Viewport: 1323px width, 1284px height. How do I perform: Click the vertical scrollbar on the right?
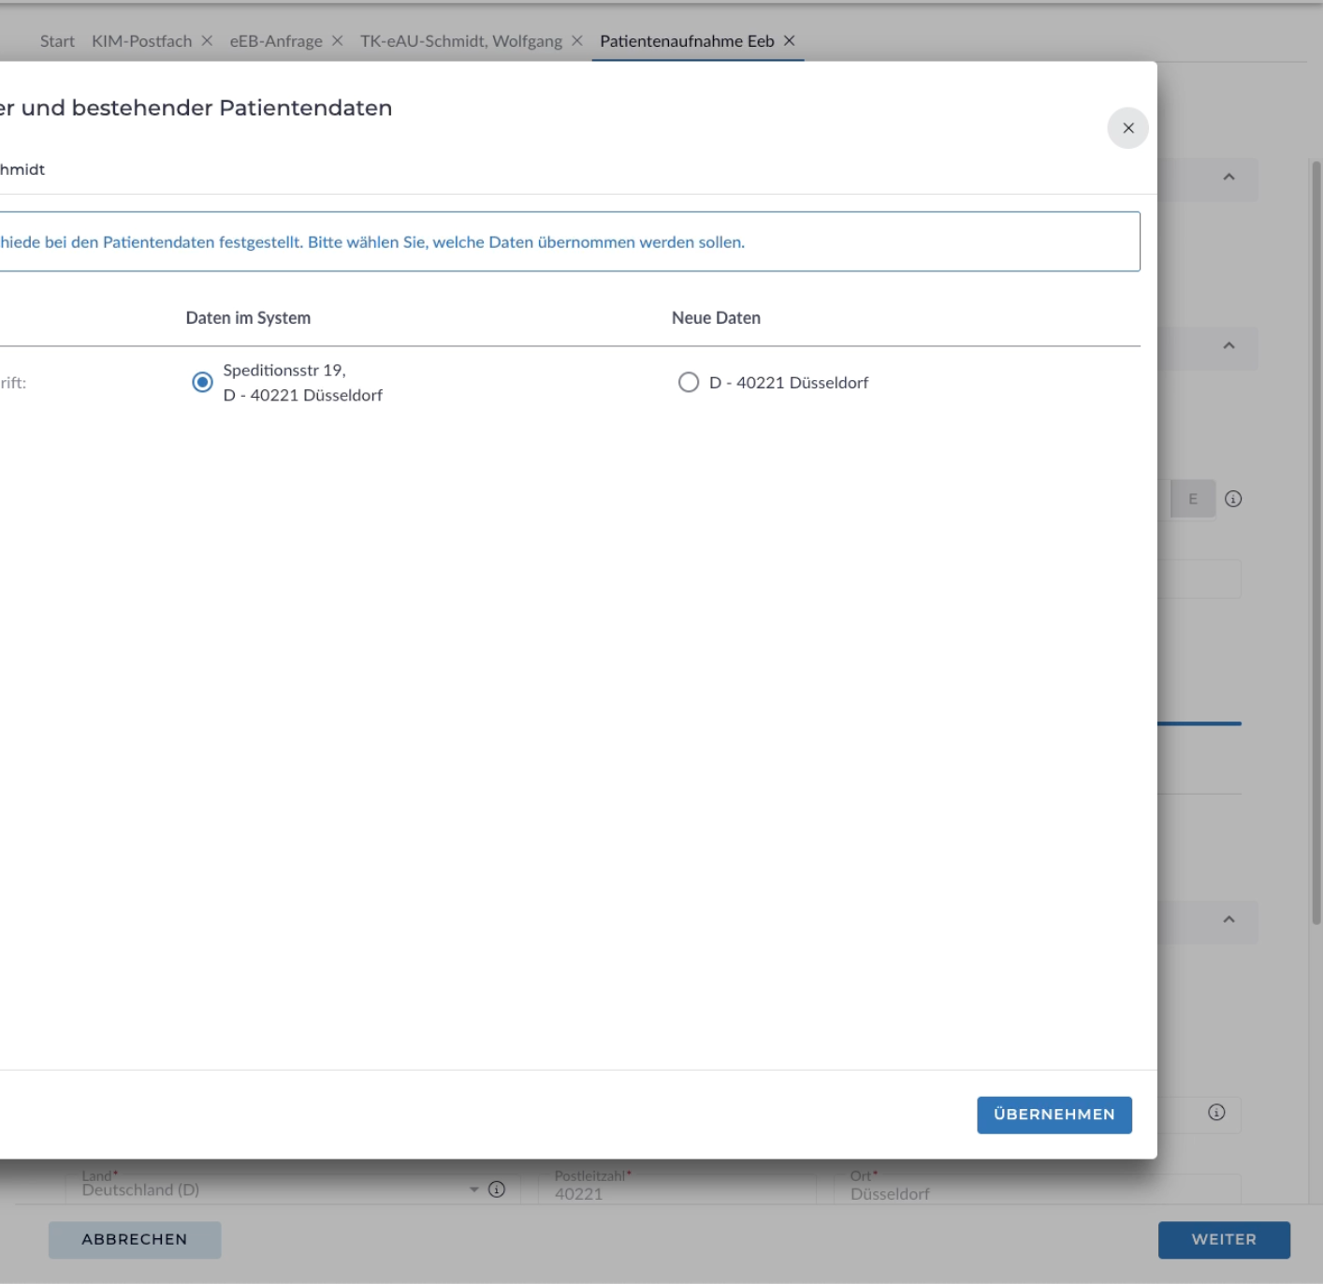[x=1316, y=543]
